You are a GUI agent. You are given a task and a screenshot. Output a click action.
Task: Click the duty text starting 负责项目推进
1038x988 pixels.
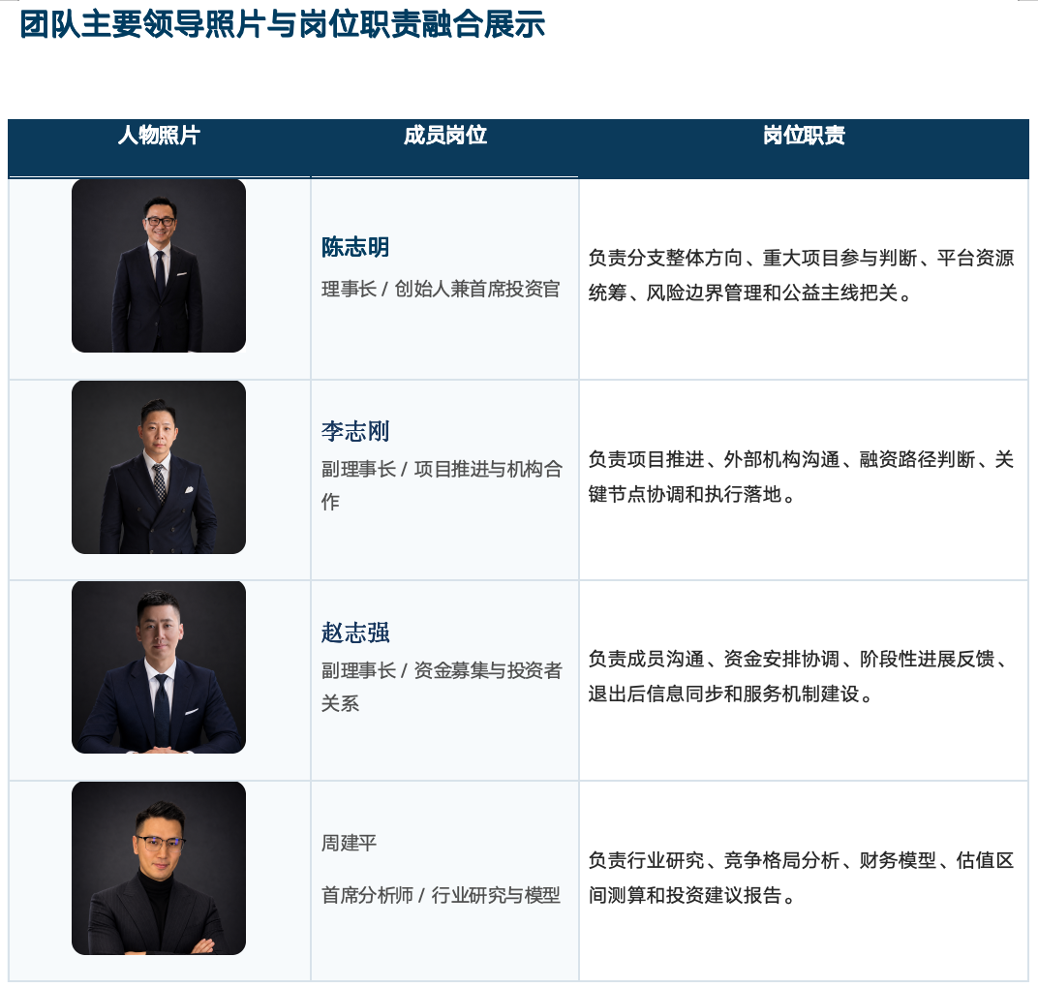(801, 477)
